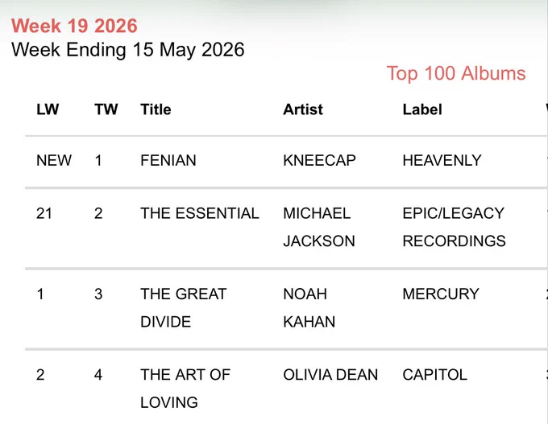
Task: Click the EPIC/LEGACY RECORDINGS label
Action: tap(454, 227)
